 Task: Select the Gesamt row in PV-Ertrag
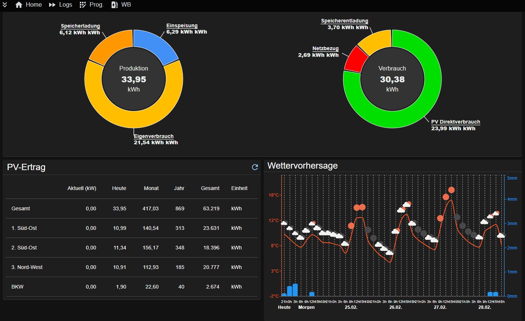pos(21,208)
